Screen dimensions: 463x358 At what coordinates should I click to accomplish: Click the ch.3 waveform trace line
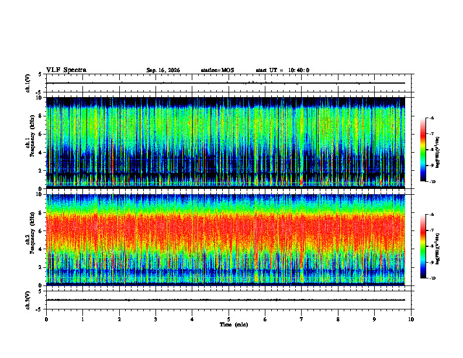pyautogui.click(x=226, y=300)
